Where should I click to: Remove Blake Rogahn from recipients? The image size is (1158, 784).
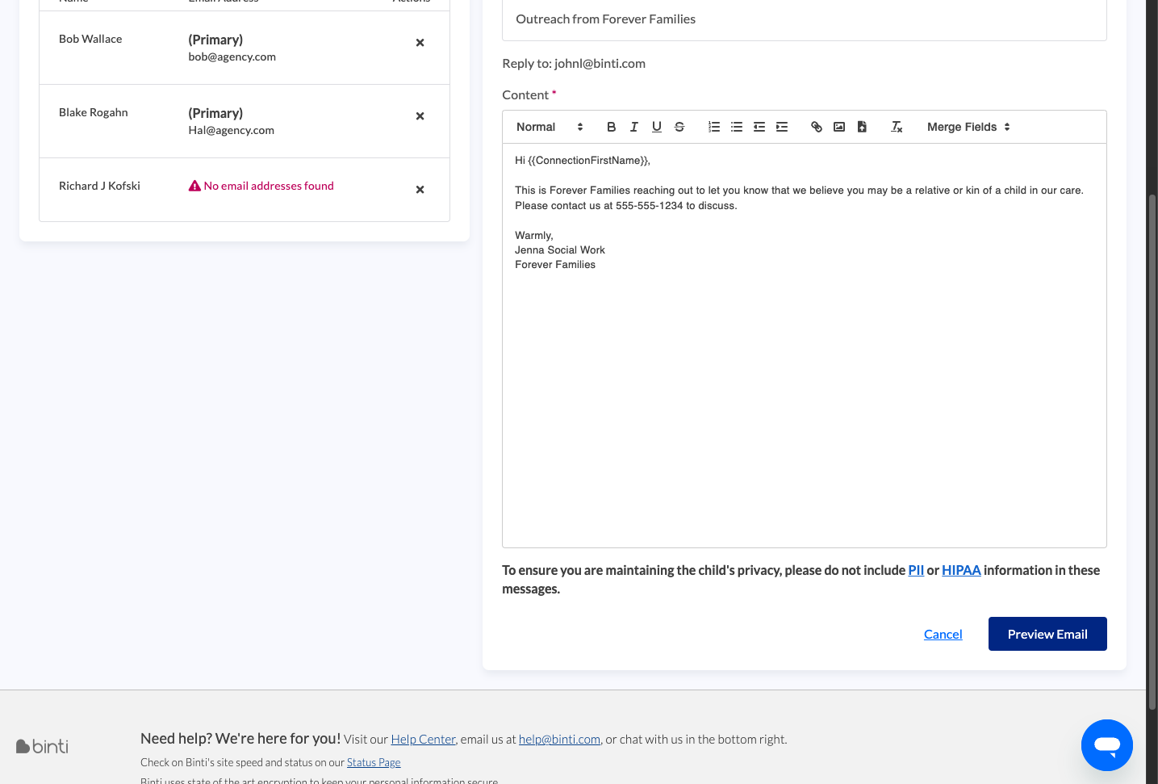(420, 116)
